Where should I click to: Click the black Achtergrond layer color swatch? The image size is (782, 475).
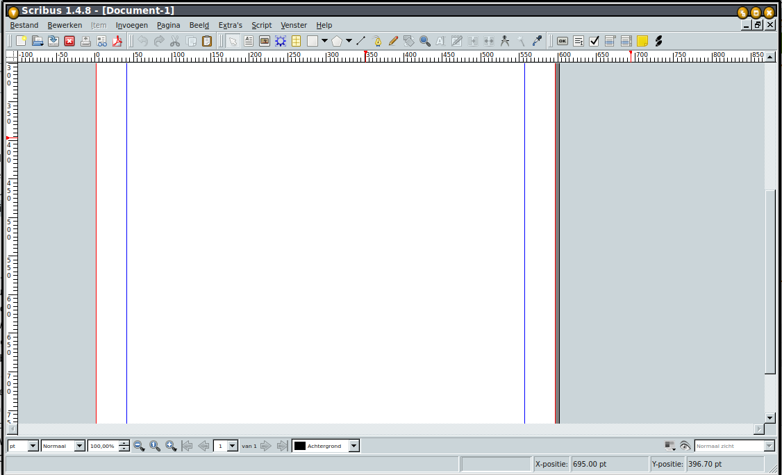coord(300,446)
